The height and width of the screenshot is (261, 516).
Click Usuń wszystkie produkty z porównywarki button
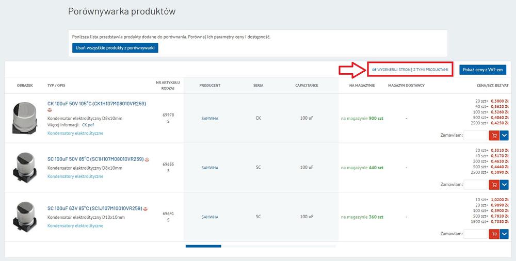click(x=115, y=48)
